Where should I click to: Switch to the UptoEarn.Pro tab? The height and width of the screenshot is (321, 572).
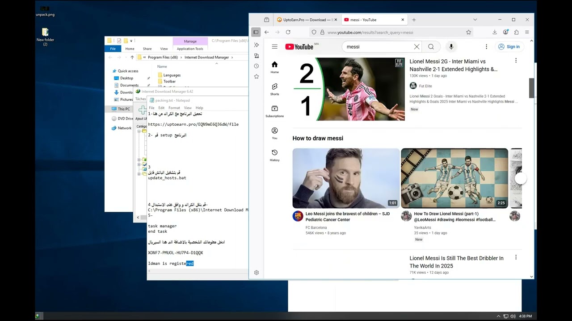[307, 20]
